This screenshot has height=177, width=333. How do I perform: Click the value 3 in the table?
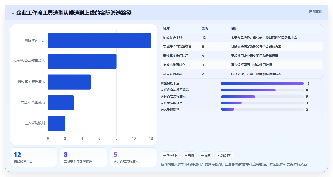point(203,65)
